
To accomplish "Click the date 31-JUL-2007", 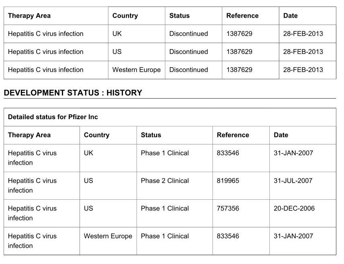I will [293, 181].
